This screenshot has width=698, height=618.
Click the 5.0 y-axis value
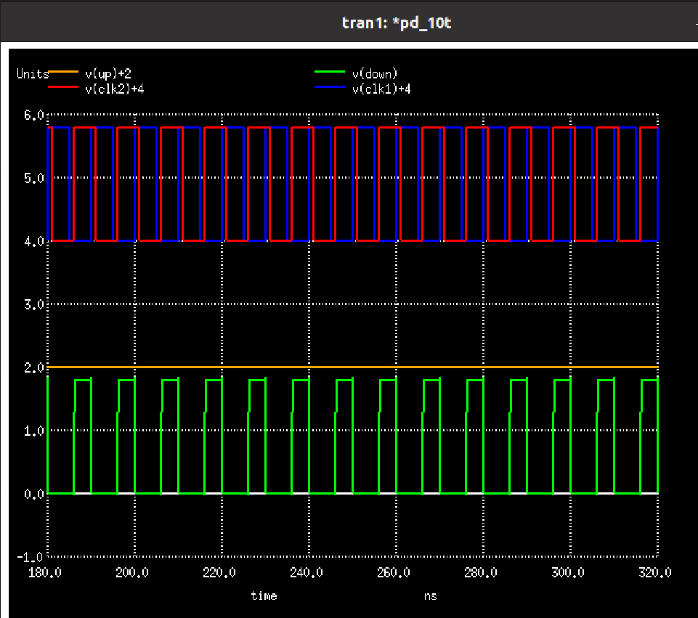click(34, 179)
